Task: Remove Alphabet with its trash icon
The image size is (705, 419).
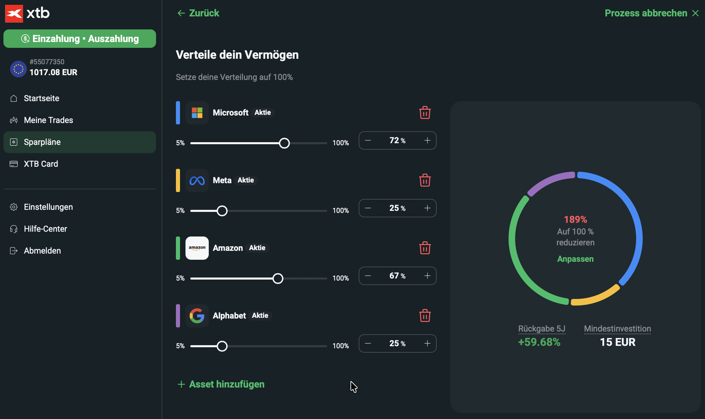Action: pos(425,315)
